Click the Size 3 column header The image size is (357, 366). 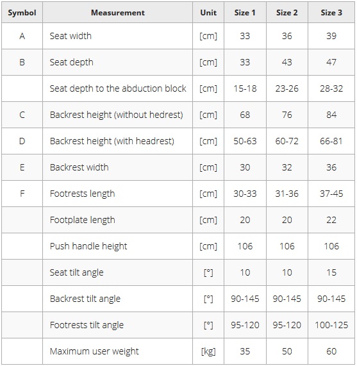point(331,13)
